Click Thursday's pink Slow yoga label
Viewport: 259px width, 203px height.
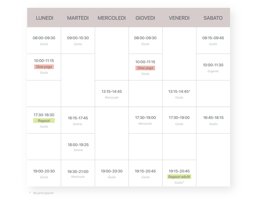click(145, 68)
